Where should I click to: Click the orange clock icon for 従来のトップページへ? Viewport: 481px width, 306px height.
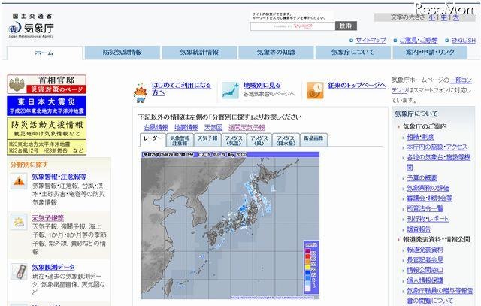pyautogui.click(x=315, y=90)
